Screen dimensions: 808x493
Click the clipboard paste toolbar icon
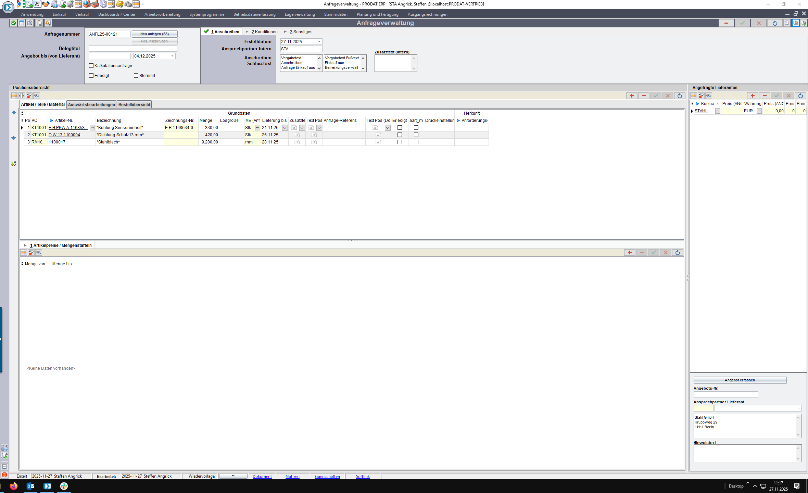click(39, 23)
